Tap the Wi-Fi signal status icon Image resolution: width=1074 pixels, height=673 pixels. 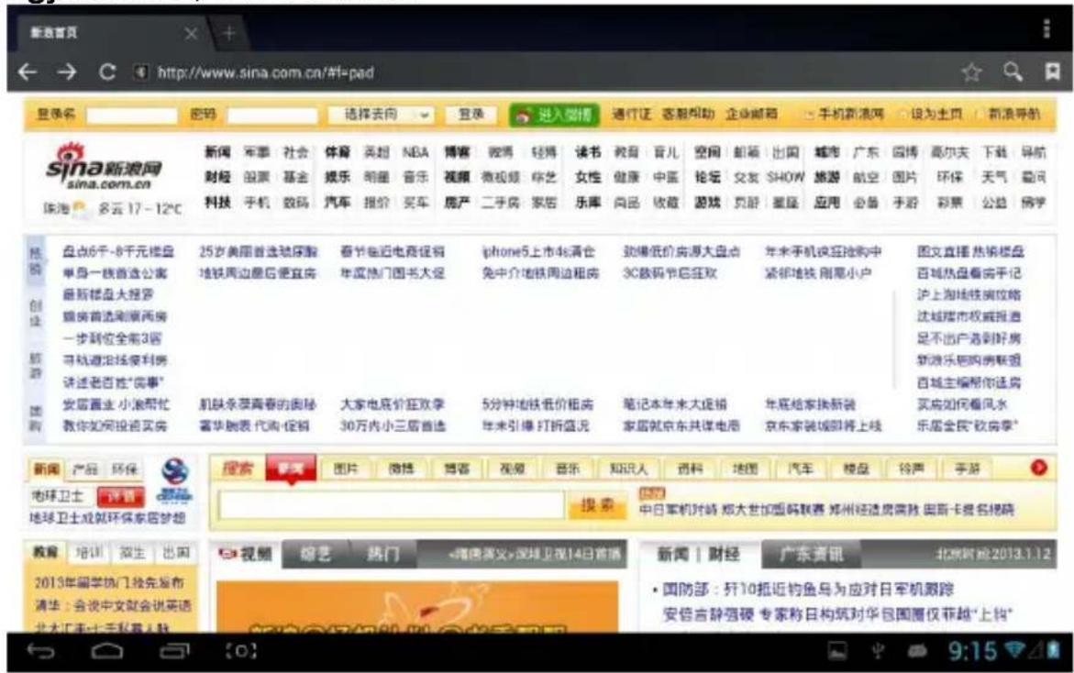pyautogui.click(x=1016, y=649)
